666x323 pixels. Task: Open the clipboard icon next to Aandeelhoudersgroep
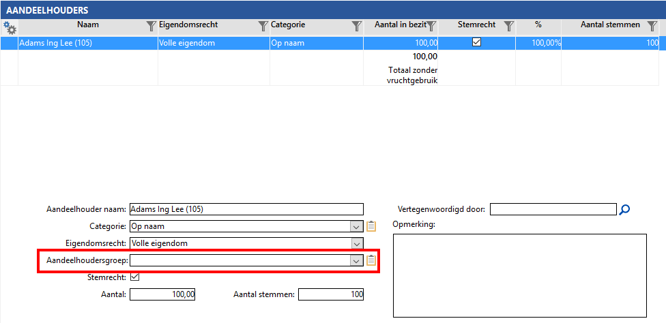click(371, 260)
